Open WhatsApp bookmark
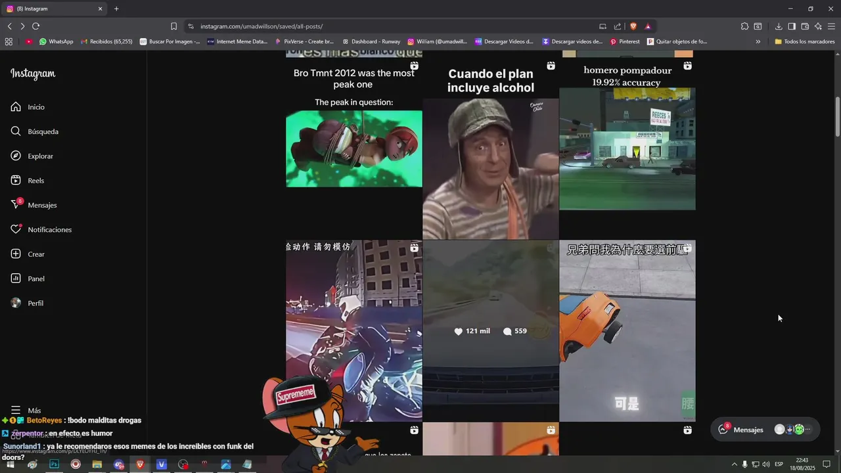This screenshot has height=473, width=841. (56, 41)
